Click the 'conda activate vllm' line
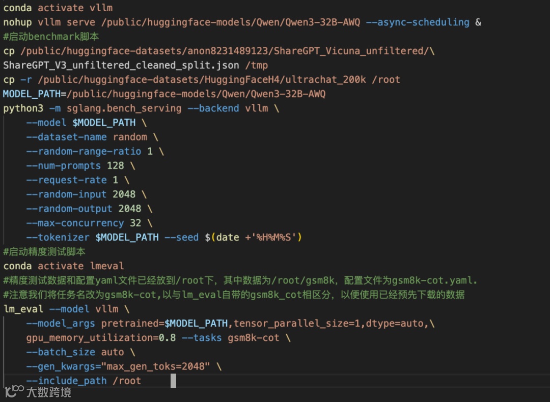The image size is (550, 402). click(58, 8)
